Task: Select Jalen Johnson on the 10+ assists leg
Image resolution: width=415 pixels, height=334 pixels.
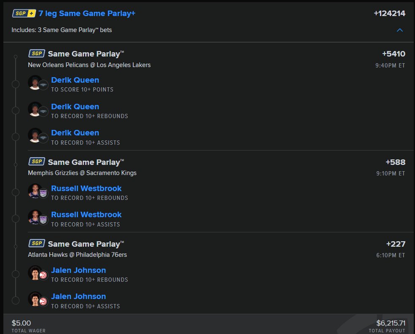Action: coord(78,296)
